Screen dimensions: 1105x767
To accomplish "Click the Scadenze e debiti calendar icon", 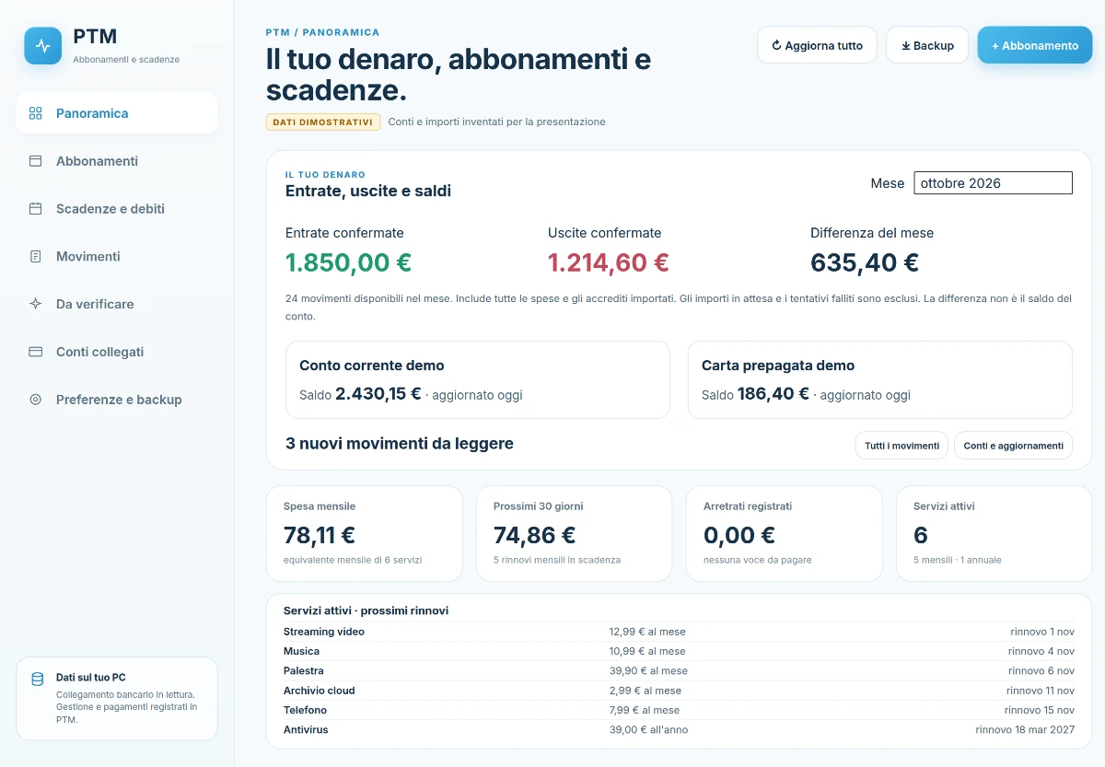I will click(36, 209).
